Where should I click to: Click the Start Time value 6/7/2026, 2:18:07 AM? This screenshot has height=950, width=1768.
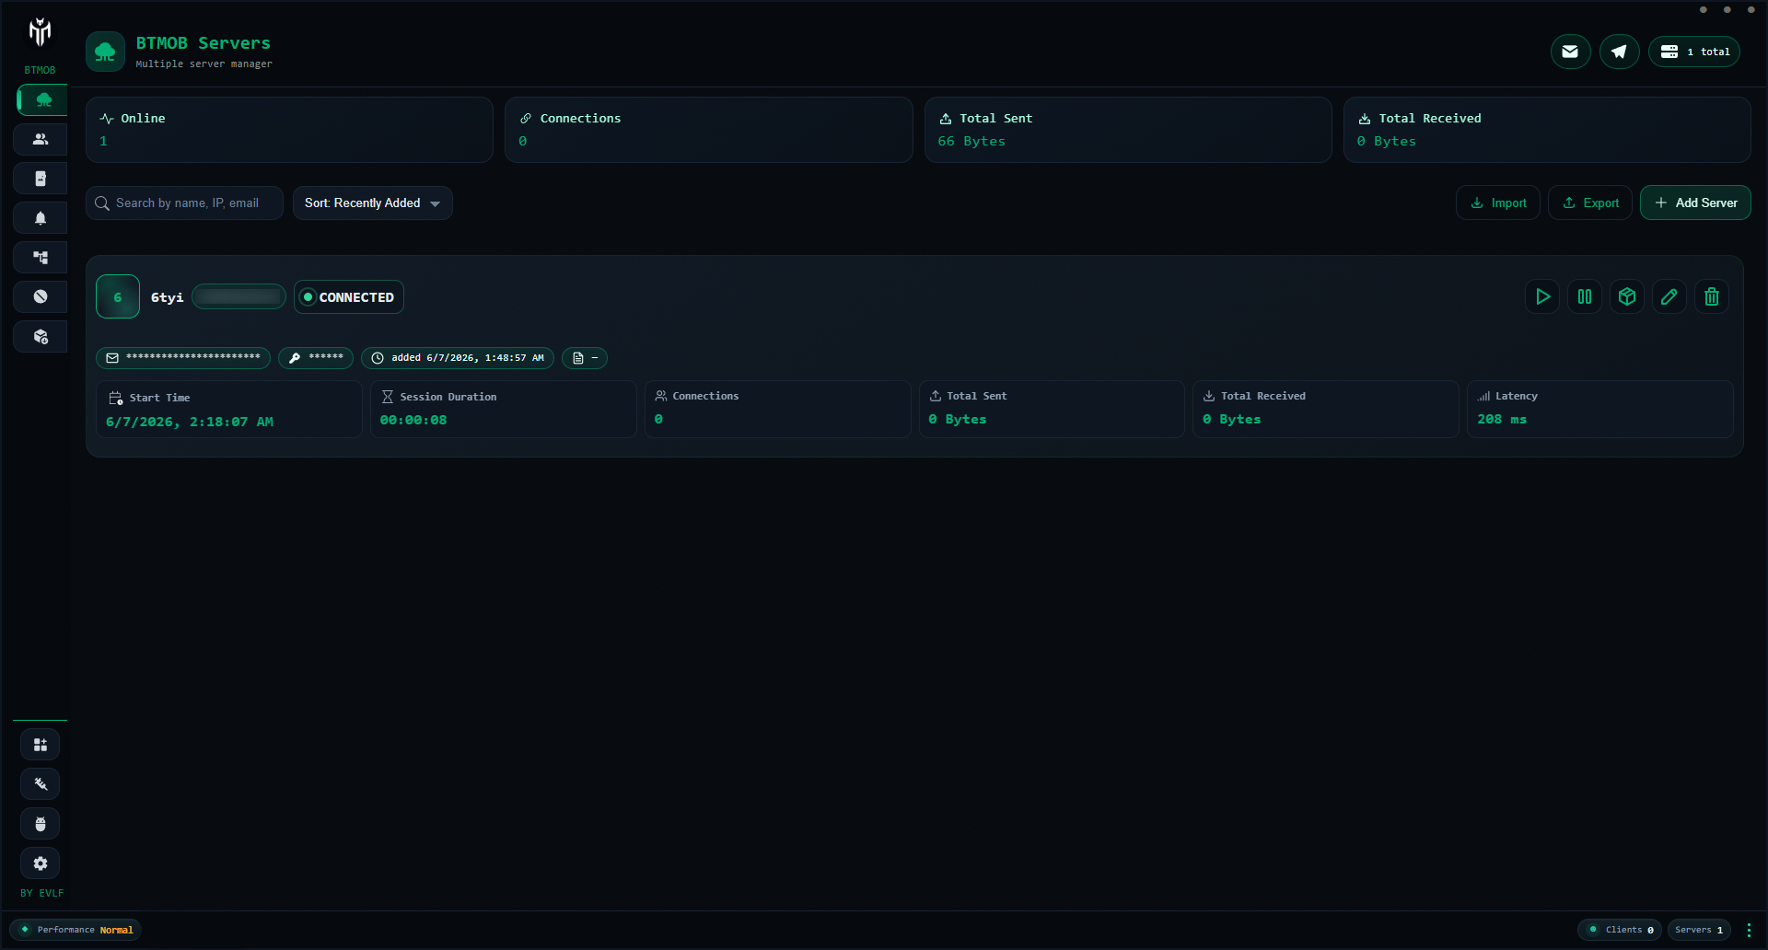(x=190, y=422)
